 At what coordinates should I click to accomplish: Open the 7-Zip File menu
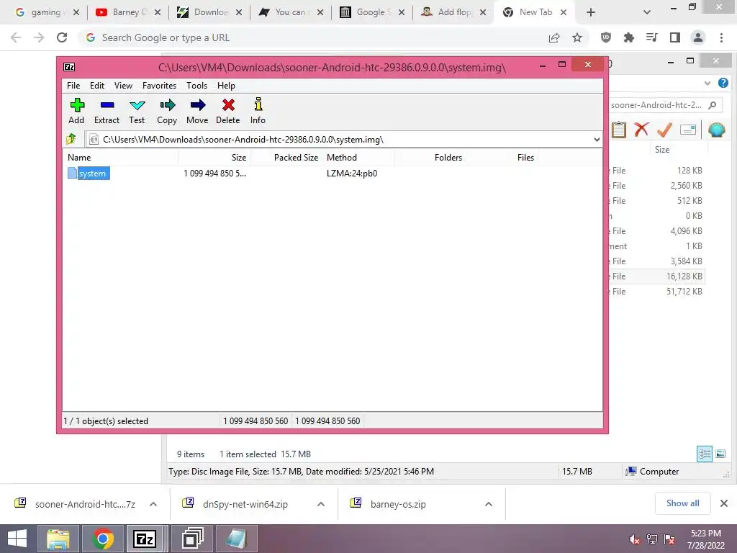pos(73,86)
